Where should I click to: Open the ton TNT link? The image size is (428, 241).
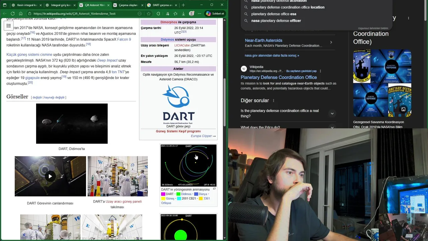118,72
